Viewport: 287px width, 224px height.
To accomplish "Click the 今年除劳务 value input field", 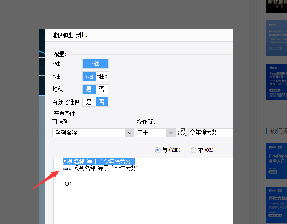I will [x=211, y=133].
